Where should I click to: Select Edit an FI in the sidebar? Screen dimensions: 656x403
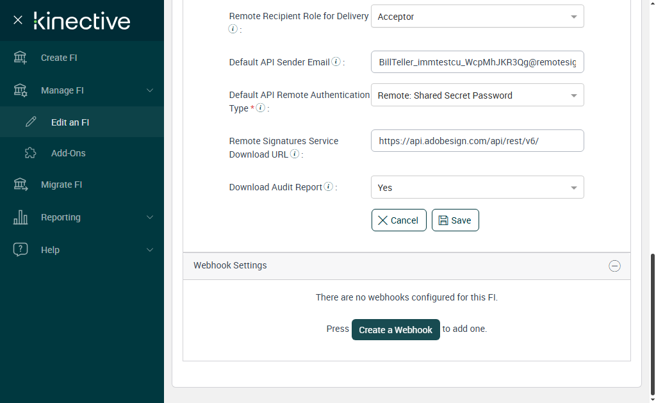click(70, 122)
